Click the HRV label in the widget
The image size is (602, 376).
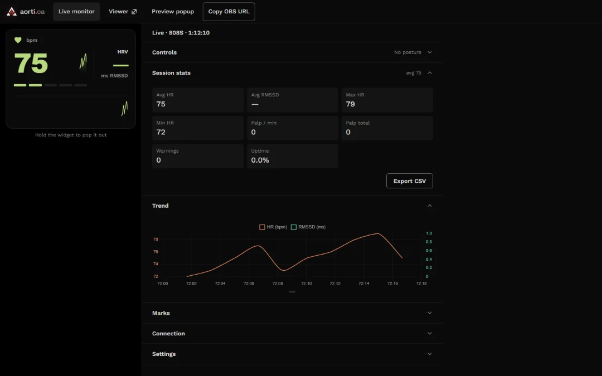(x=123, y=52)
